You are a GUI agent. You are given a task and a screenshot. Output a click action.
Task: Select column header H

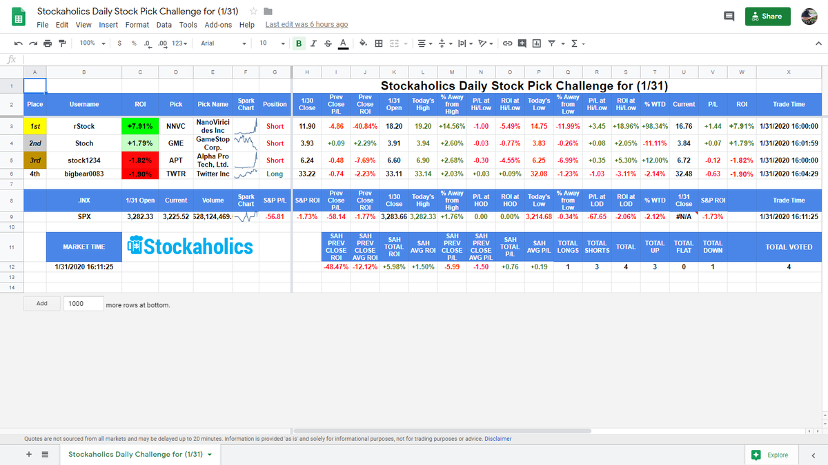(x=307, y=72)
